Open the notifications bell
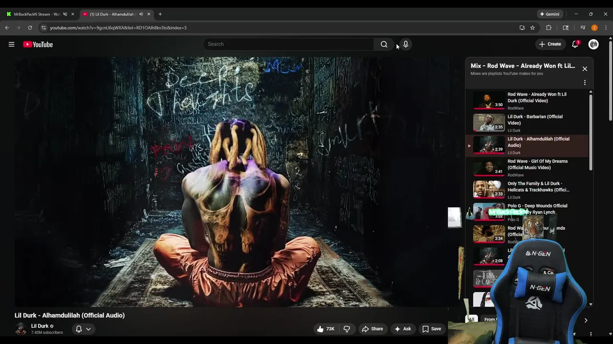 [x=575, y=44]
